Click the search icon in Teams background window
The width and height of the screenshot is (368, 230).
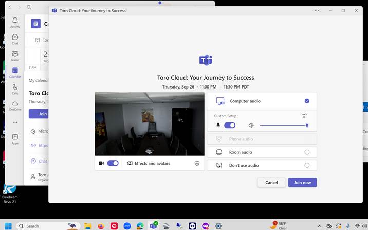[x=29, y=7]
